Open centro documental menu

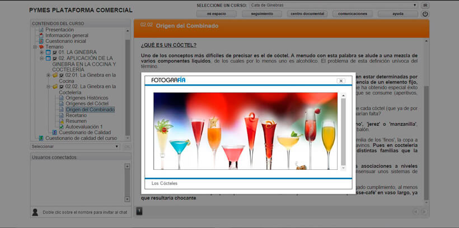coord(307,14)
